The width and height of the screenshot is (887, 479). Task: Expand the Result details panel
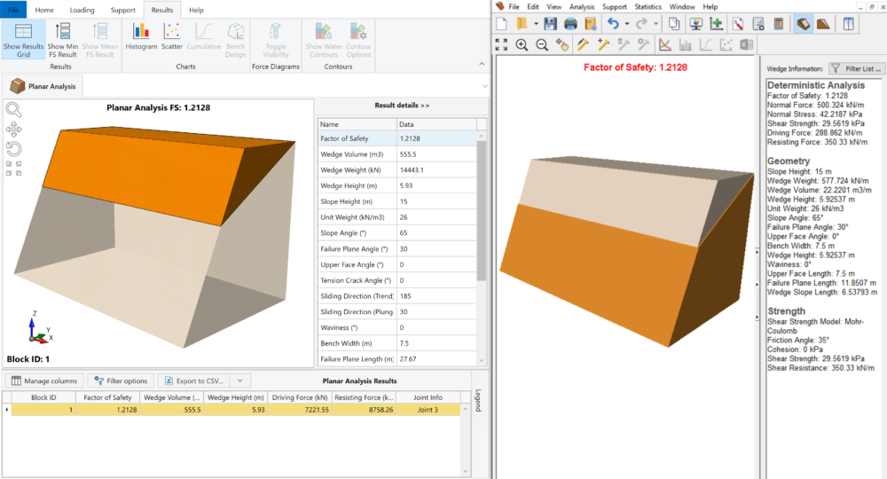401,106
